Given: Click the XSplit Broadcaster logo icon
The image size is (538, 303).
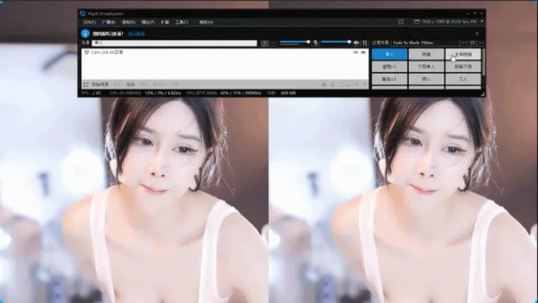Looking at the screenshot, I should pos(82,13).
